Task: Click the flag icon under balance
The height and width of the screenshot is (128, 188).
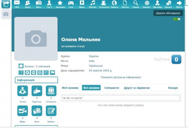Action: pos(53,72)
